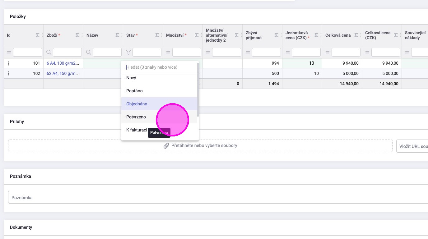Click equals operator icon in Id filter

pos(9,52)
